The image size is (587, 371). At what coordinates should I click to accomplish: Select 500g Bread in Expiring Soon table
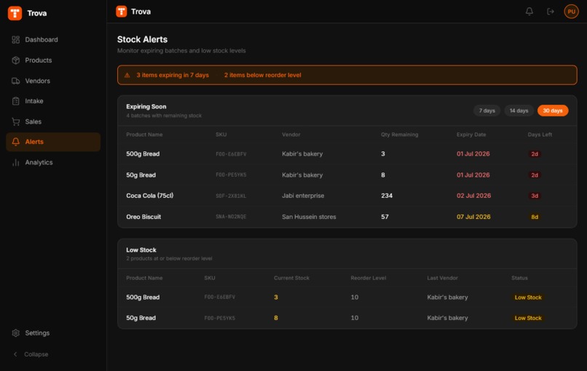pyautogui.click(x=347, y=154)
